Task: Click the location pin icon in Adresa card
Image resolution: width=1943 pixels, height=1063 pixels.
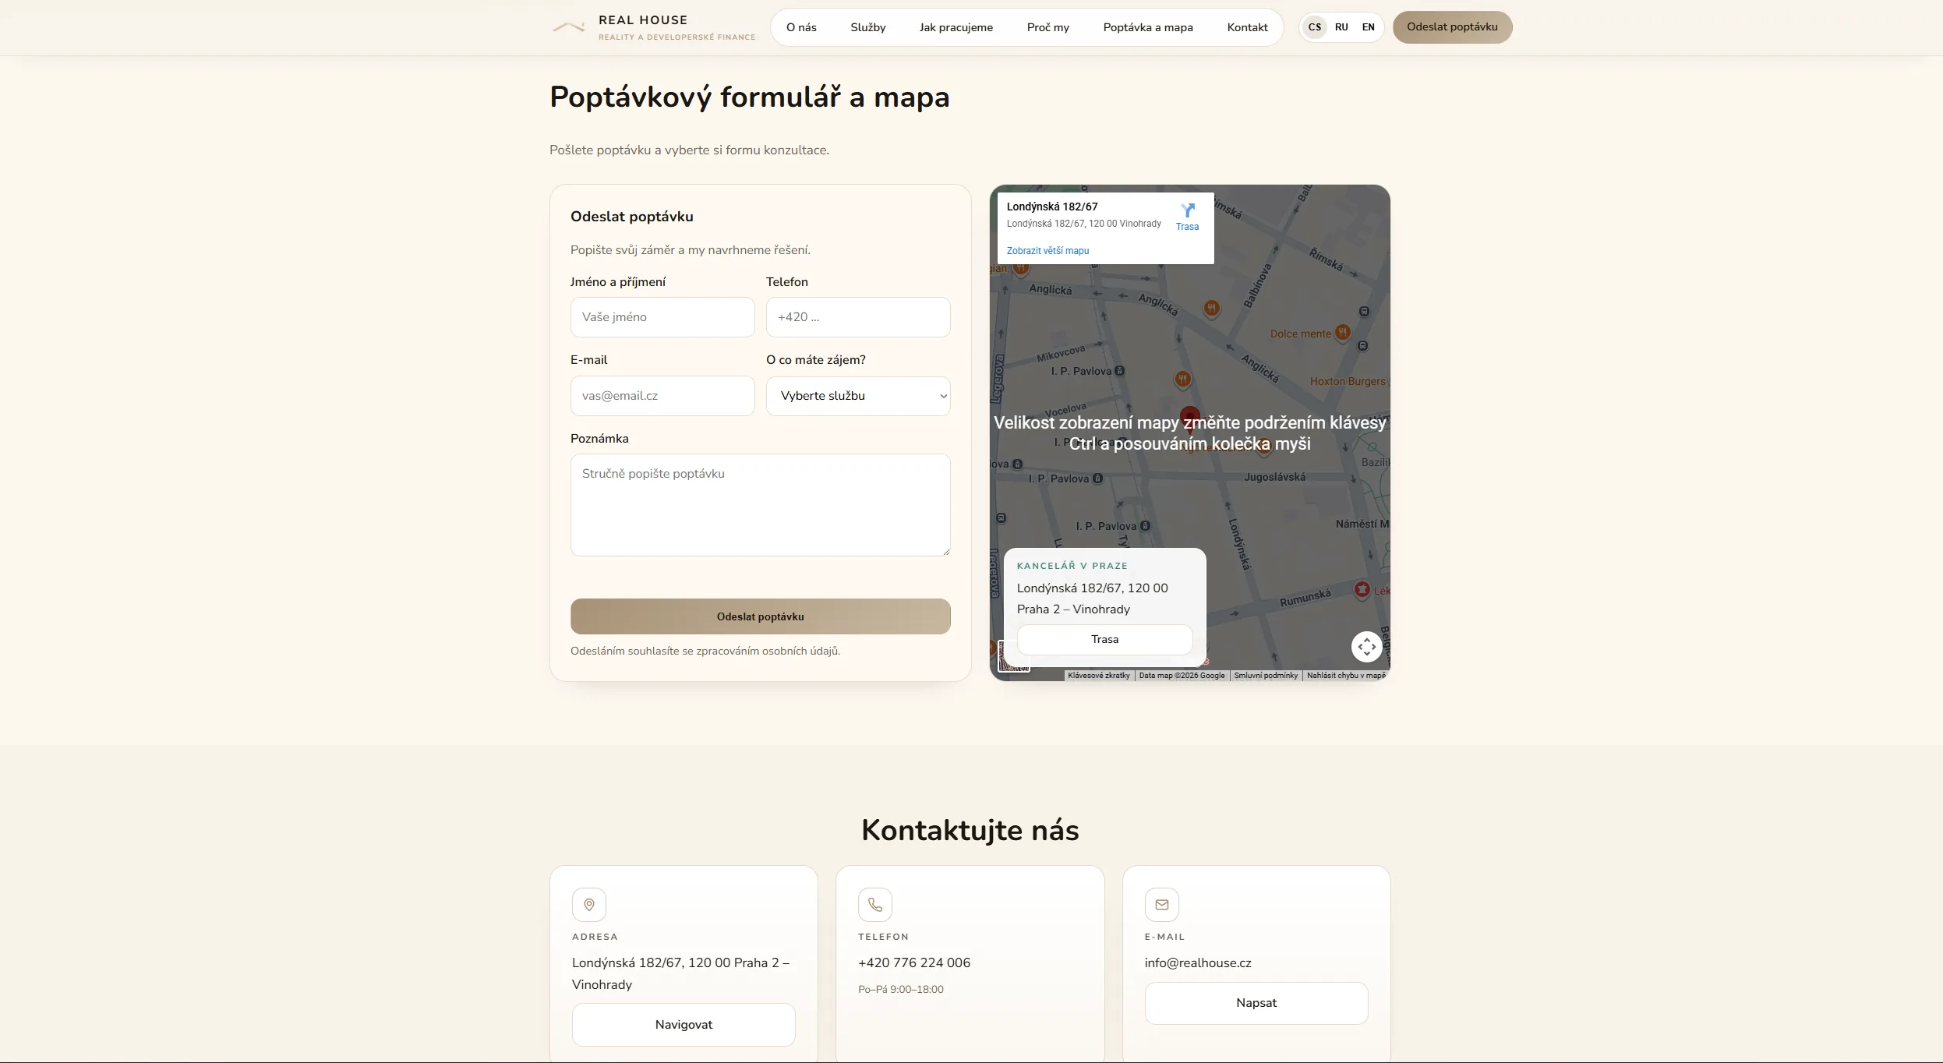Action: [x=589, y=905]
